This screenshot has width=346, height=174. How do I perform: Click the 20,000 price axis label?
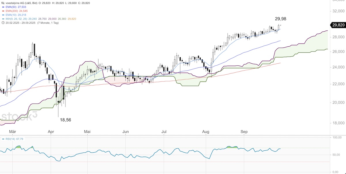pos(339,102)
